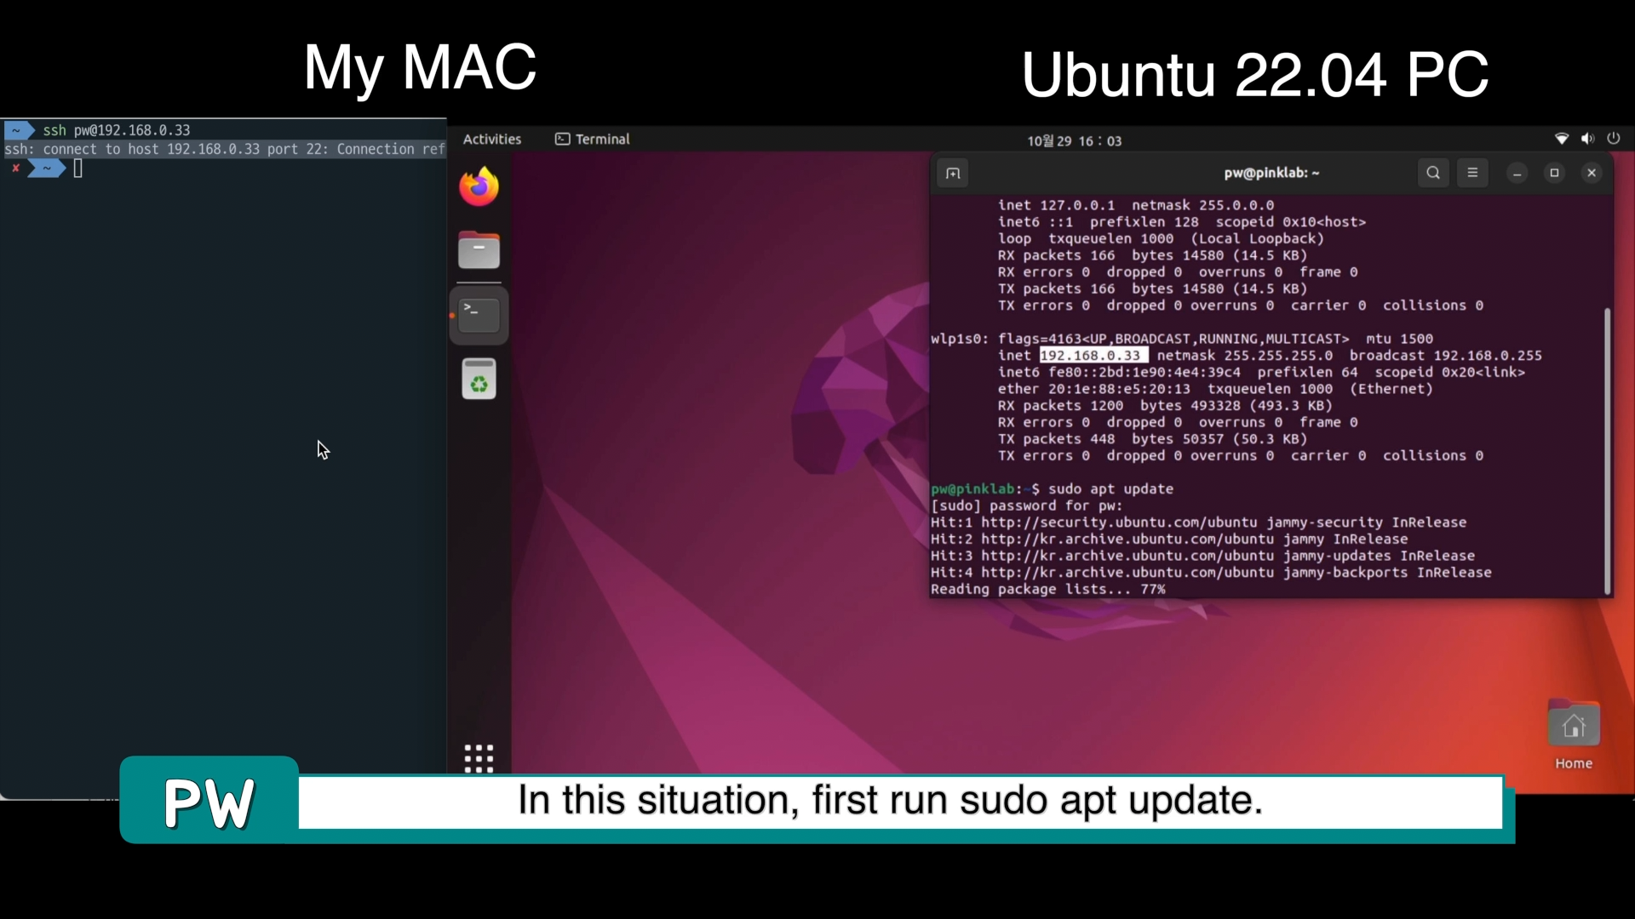Image resolution: width=1635 pixels, height=919 pixels.
Task: Click the highlighted 192.168.0.33 IP text
Action: 1093,356
